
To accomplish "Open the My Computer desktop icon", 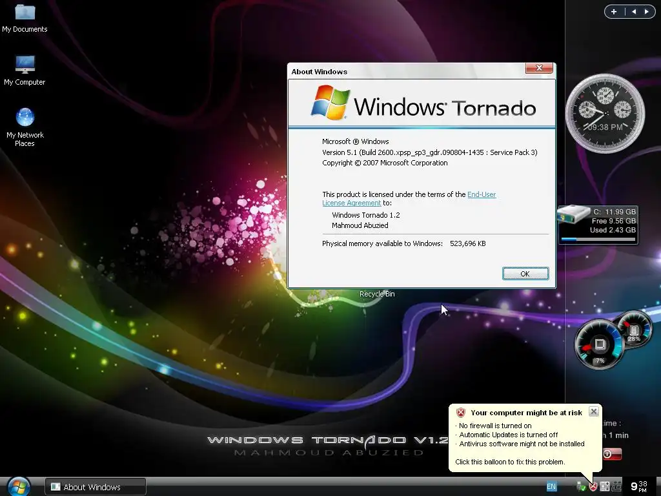I will click(25, 70).
